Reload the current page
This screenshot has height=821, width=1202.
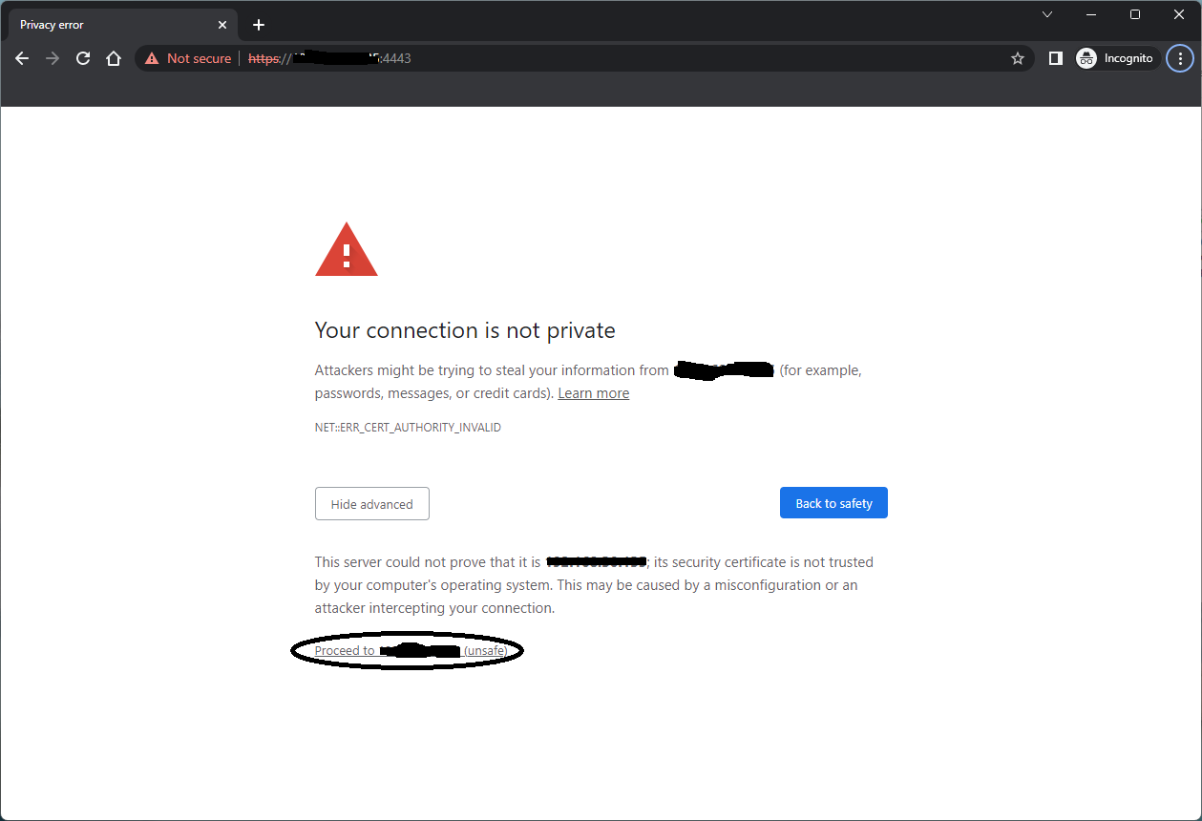(83, 58)
